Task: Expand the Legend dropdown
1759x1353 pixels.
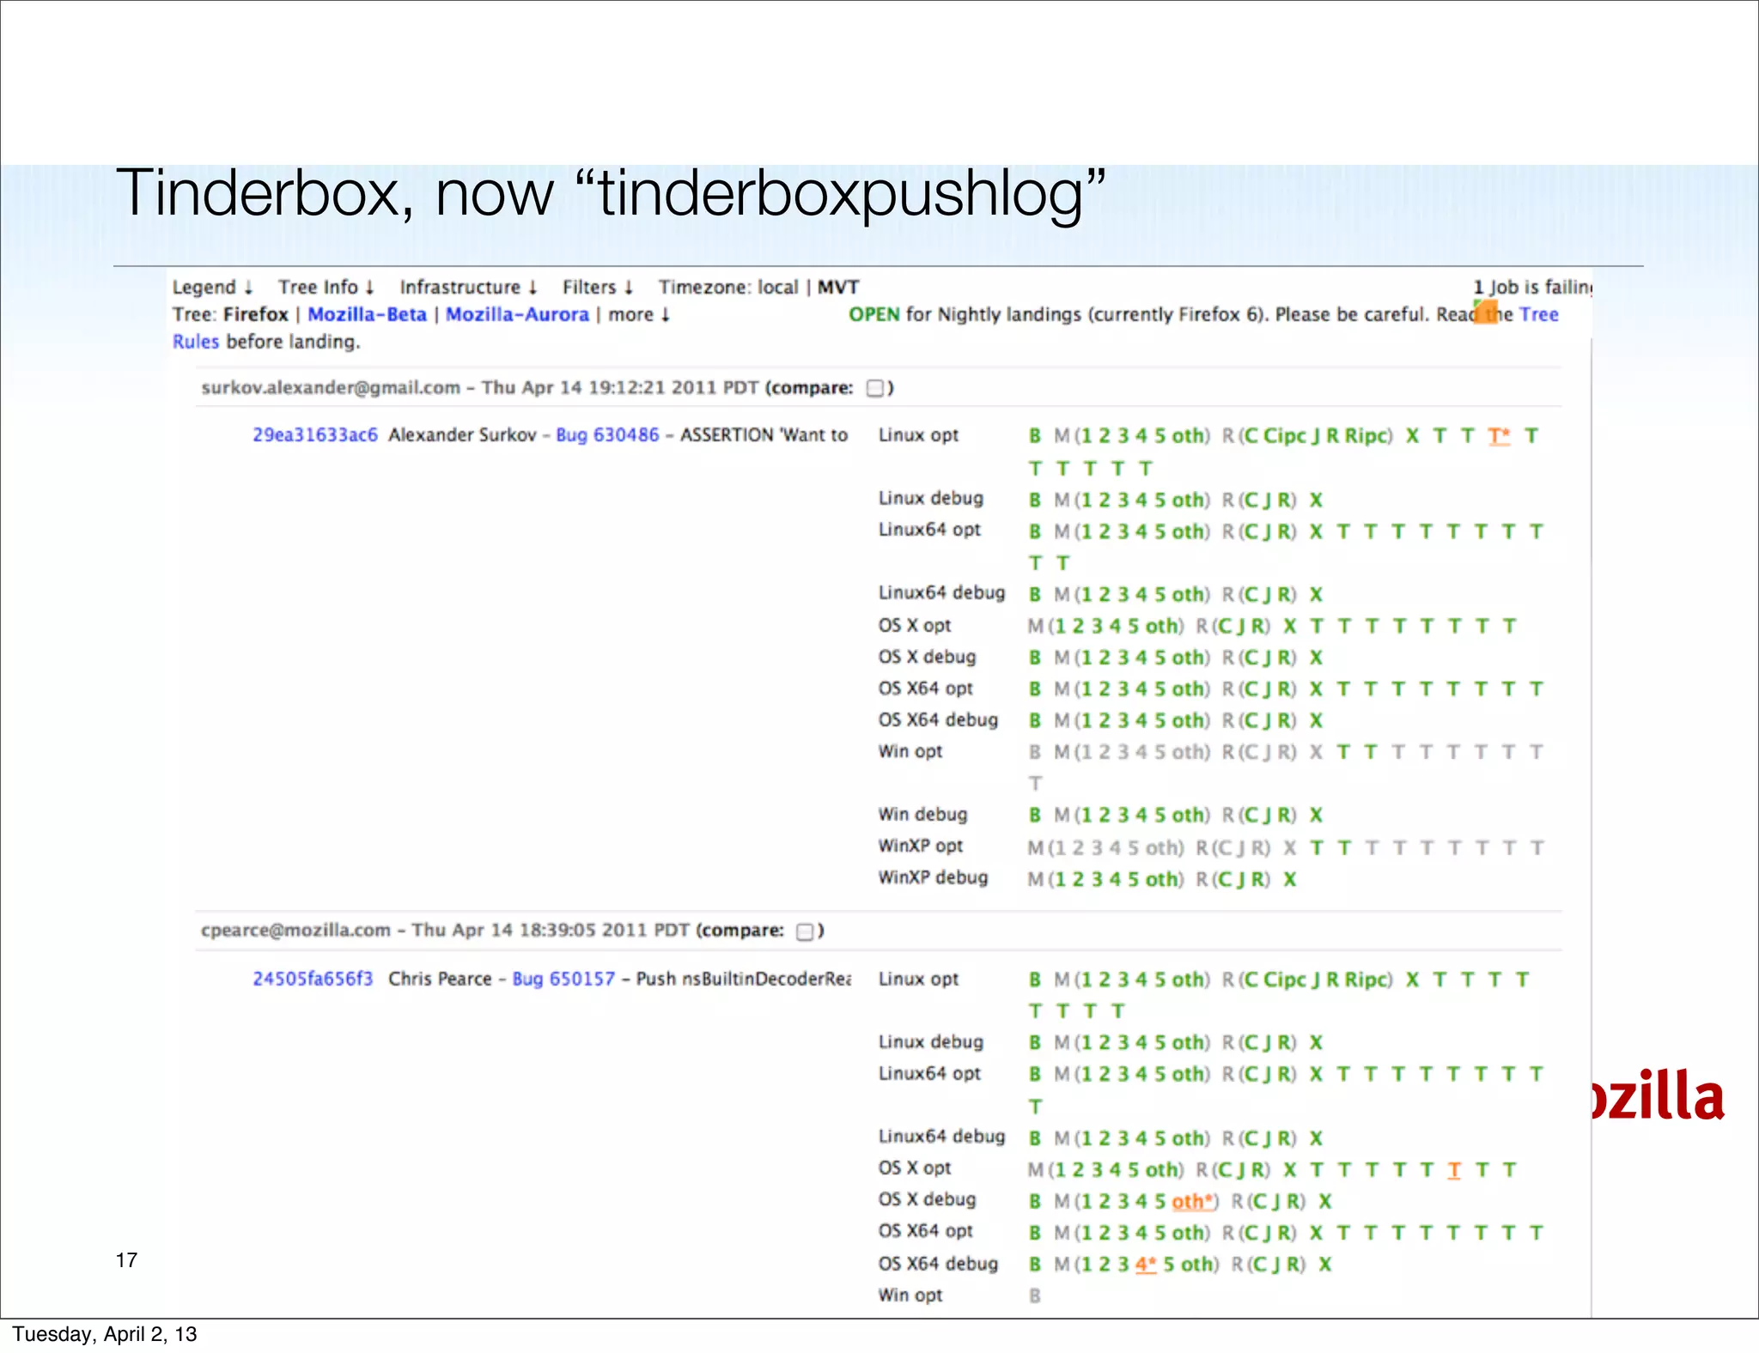Action: 212,287
